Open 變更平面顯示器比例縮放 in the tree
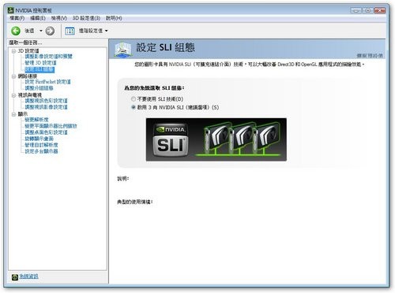 [51, 126]
